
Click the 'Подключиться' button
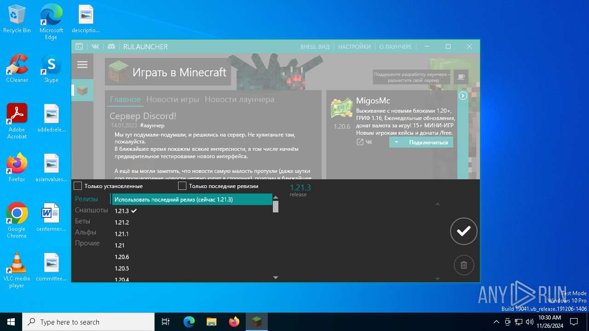[428, 142]
